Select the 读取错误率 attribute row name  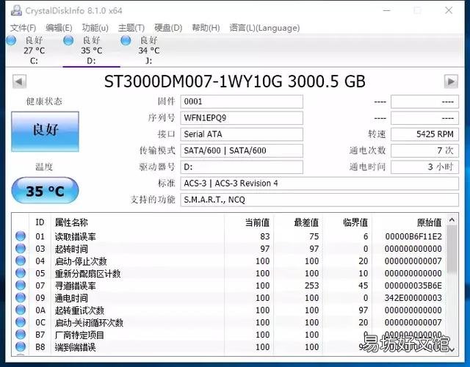tap(75, 236)
